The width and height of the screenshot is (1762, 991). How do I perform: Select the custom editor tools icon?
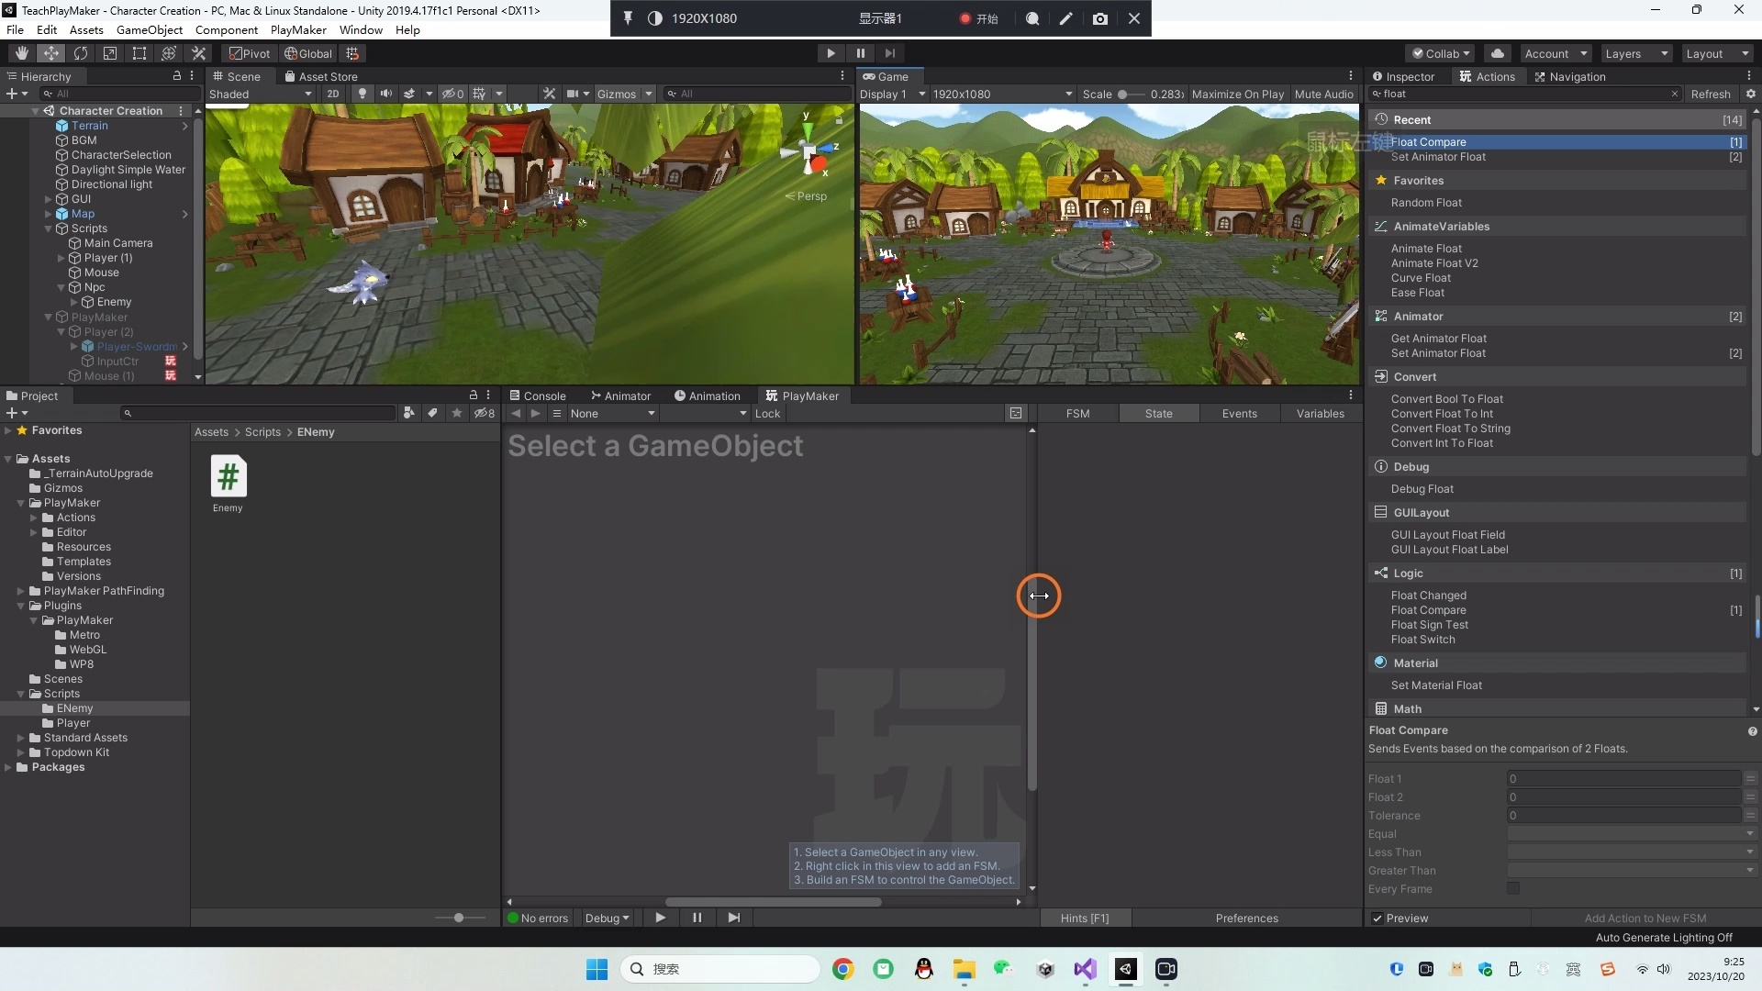click(198, 53)
